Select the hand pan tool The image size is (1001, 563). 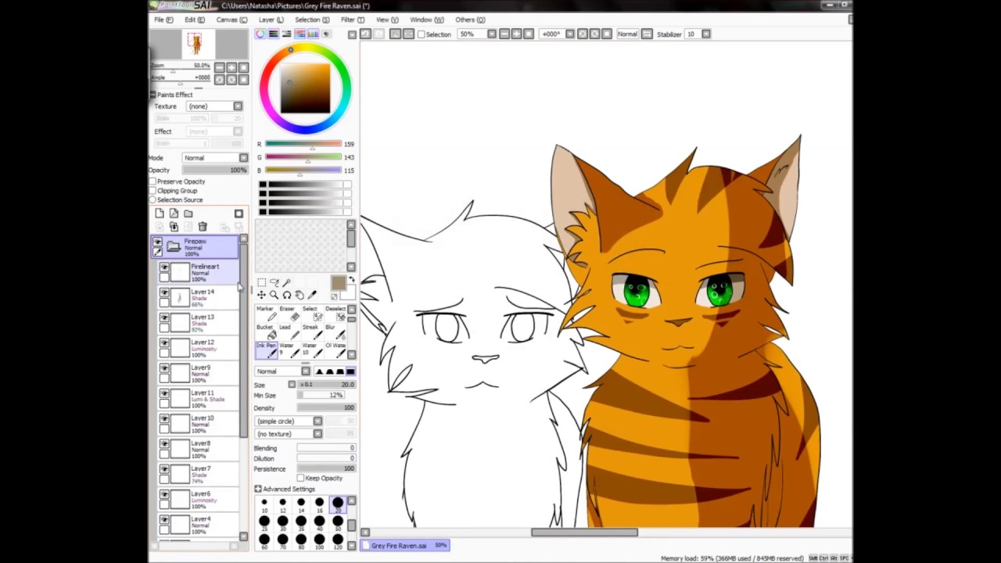click(299, 295)
